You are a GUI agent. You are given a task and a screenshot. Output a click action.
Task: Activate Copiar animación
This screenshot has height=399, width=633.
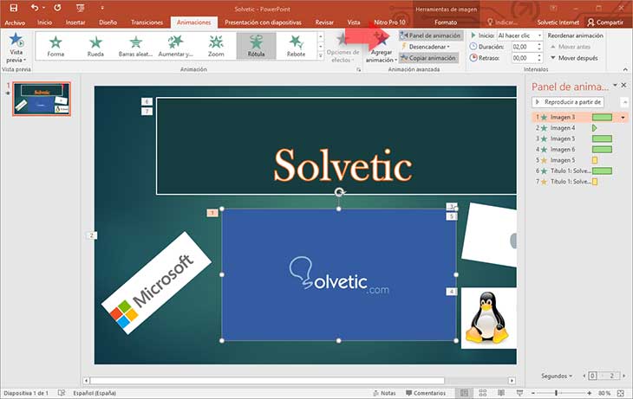click(x=428, y=58)
